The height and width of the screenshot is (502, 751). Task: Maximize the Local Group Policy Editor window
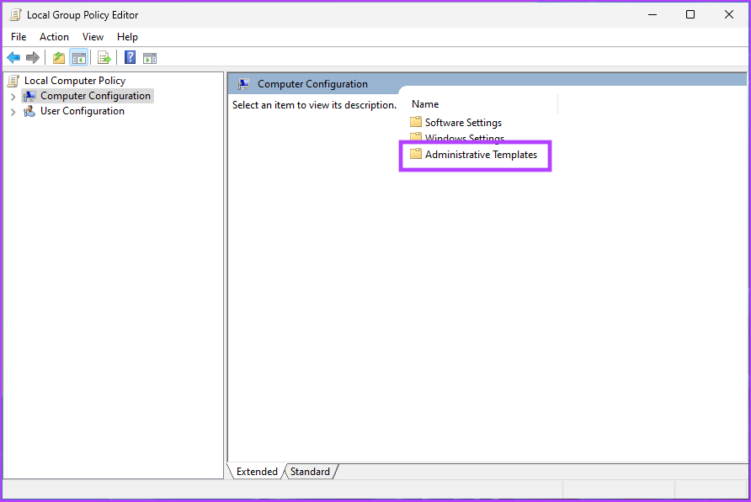[x=690, y=15]
